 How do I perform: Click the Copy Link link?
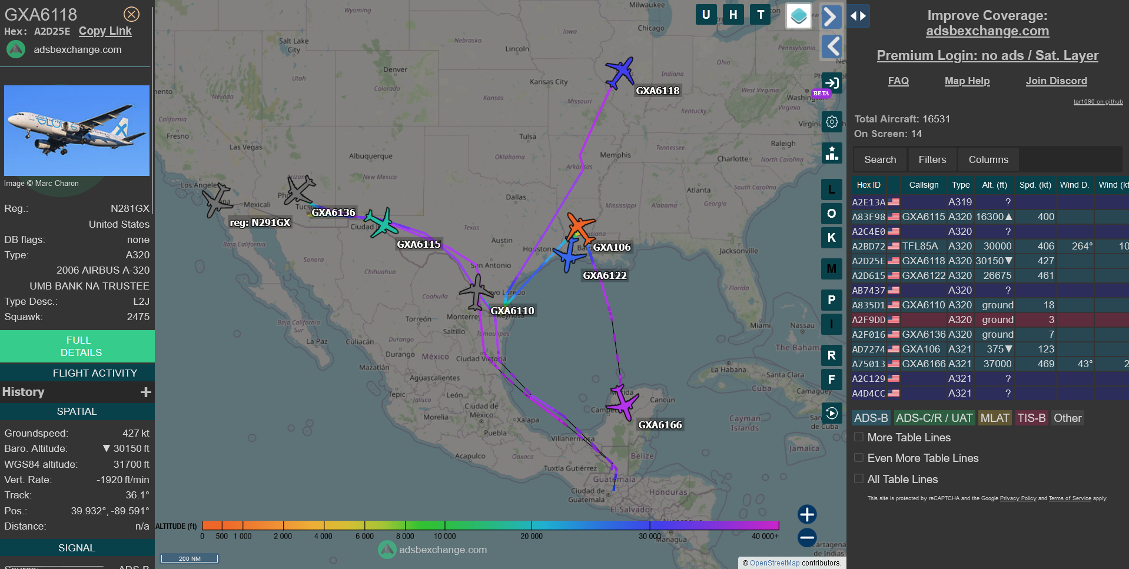pyautogui.click(x=105, y=31)
